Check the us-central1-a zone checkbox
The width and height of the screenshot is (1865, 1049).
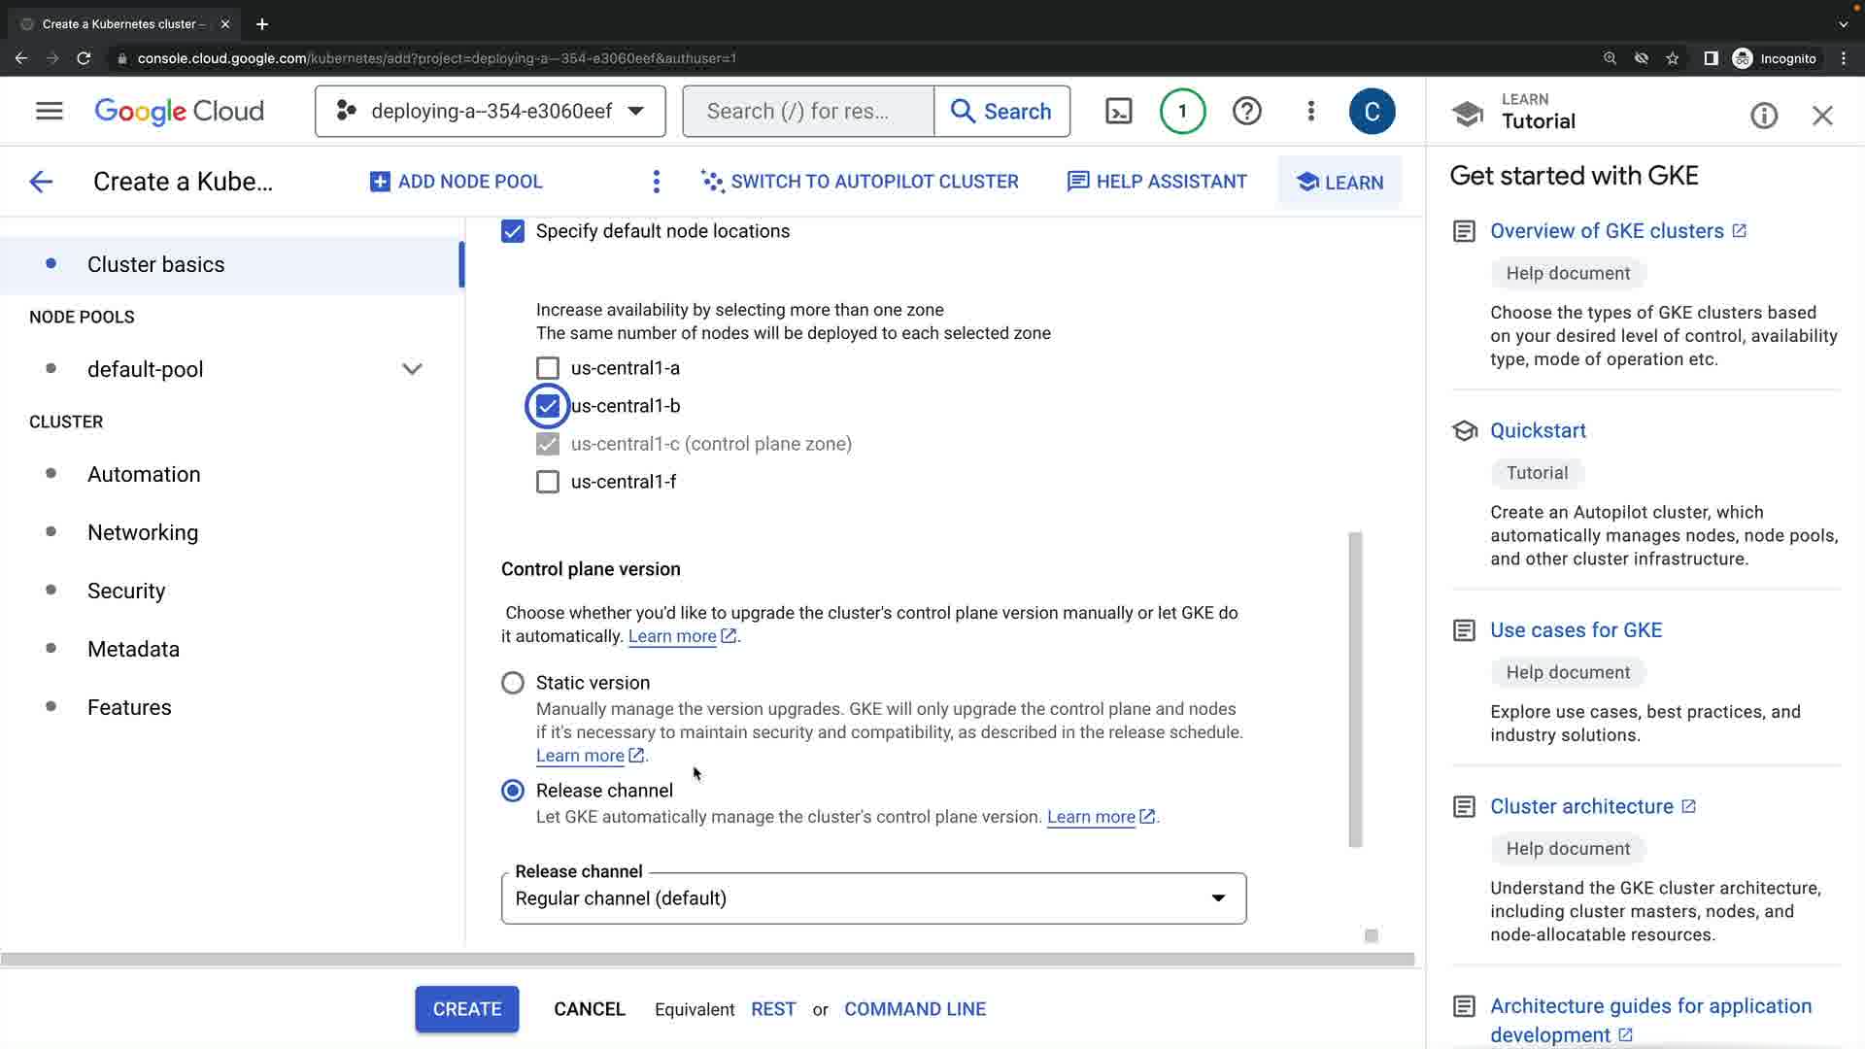point(548,368)
